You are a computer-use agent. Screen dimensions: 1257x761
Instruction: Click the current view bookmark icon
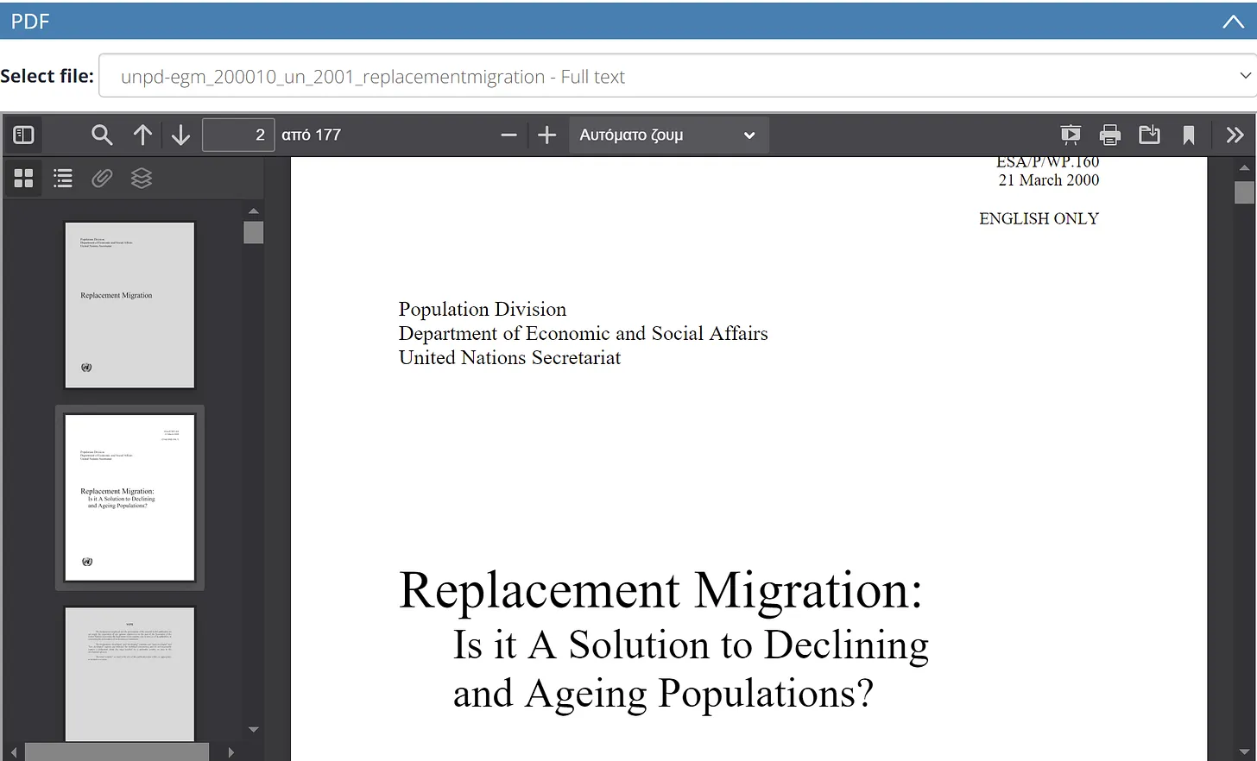[x=1189, y=135]
